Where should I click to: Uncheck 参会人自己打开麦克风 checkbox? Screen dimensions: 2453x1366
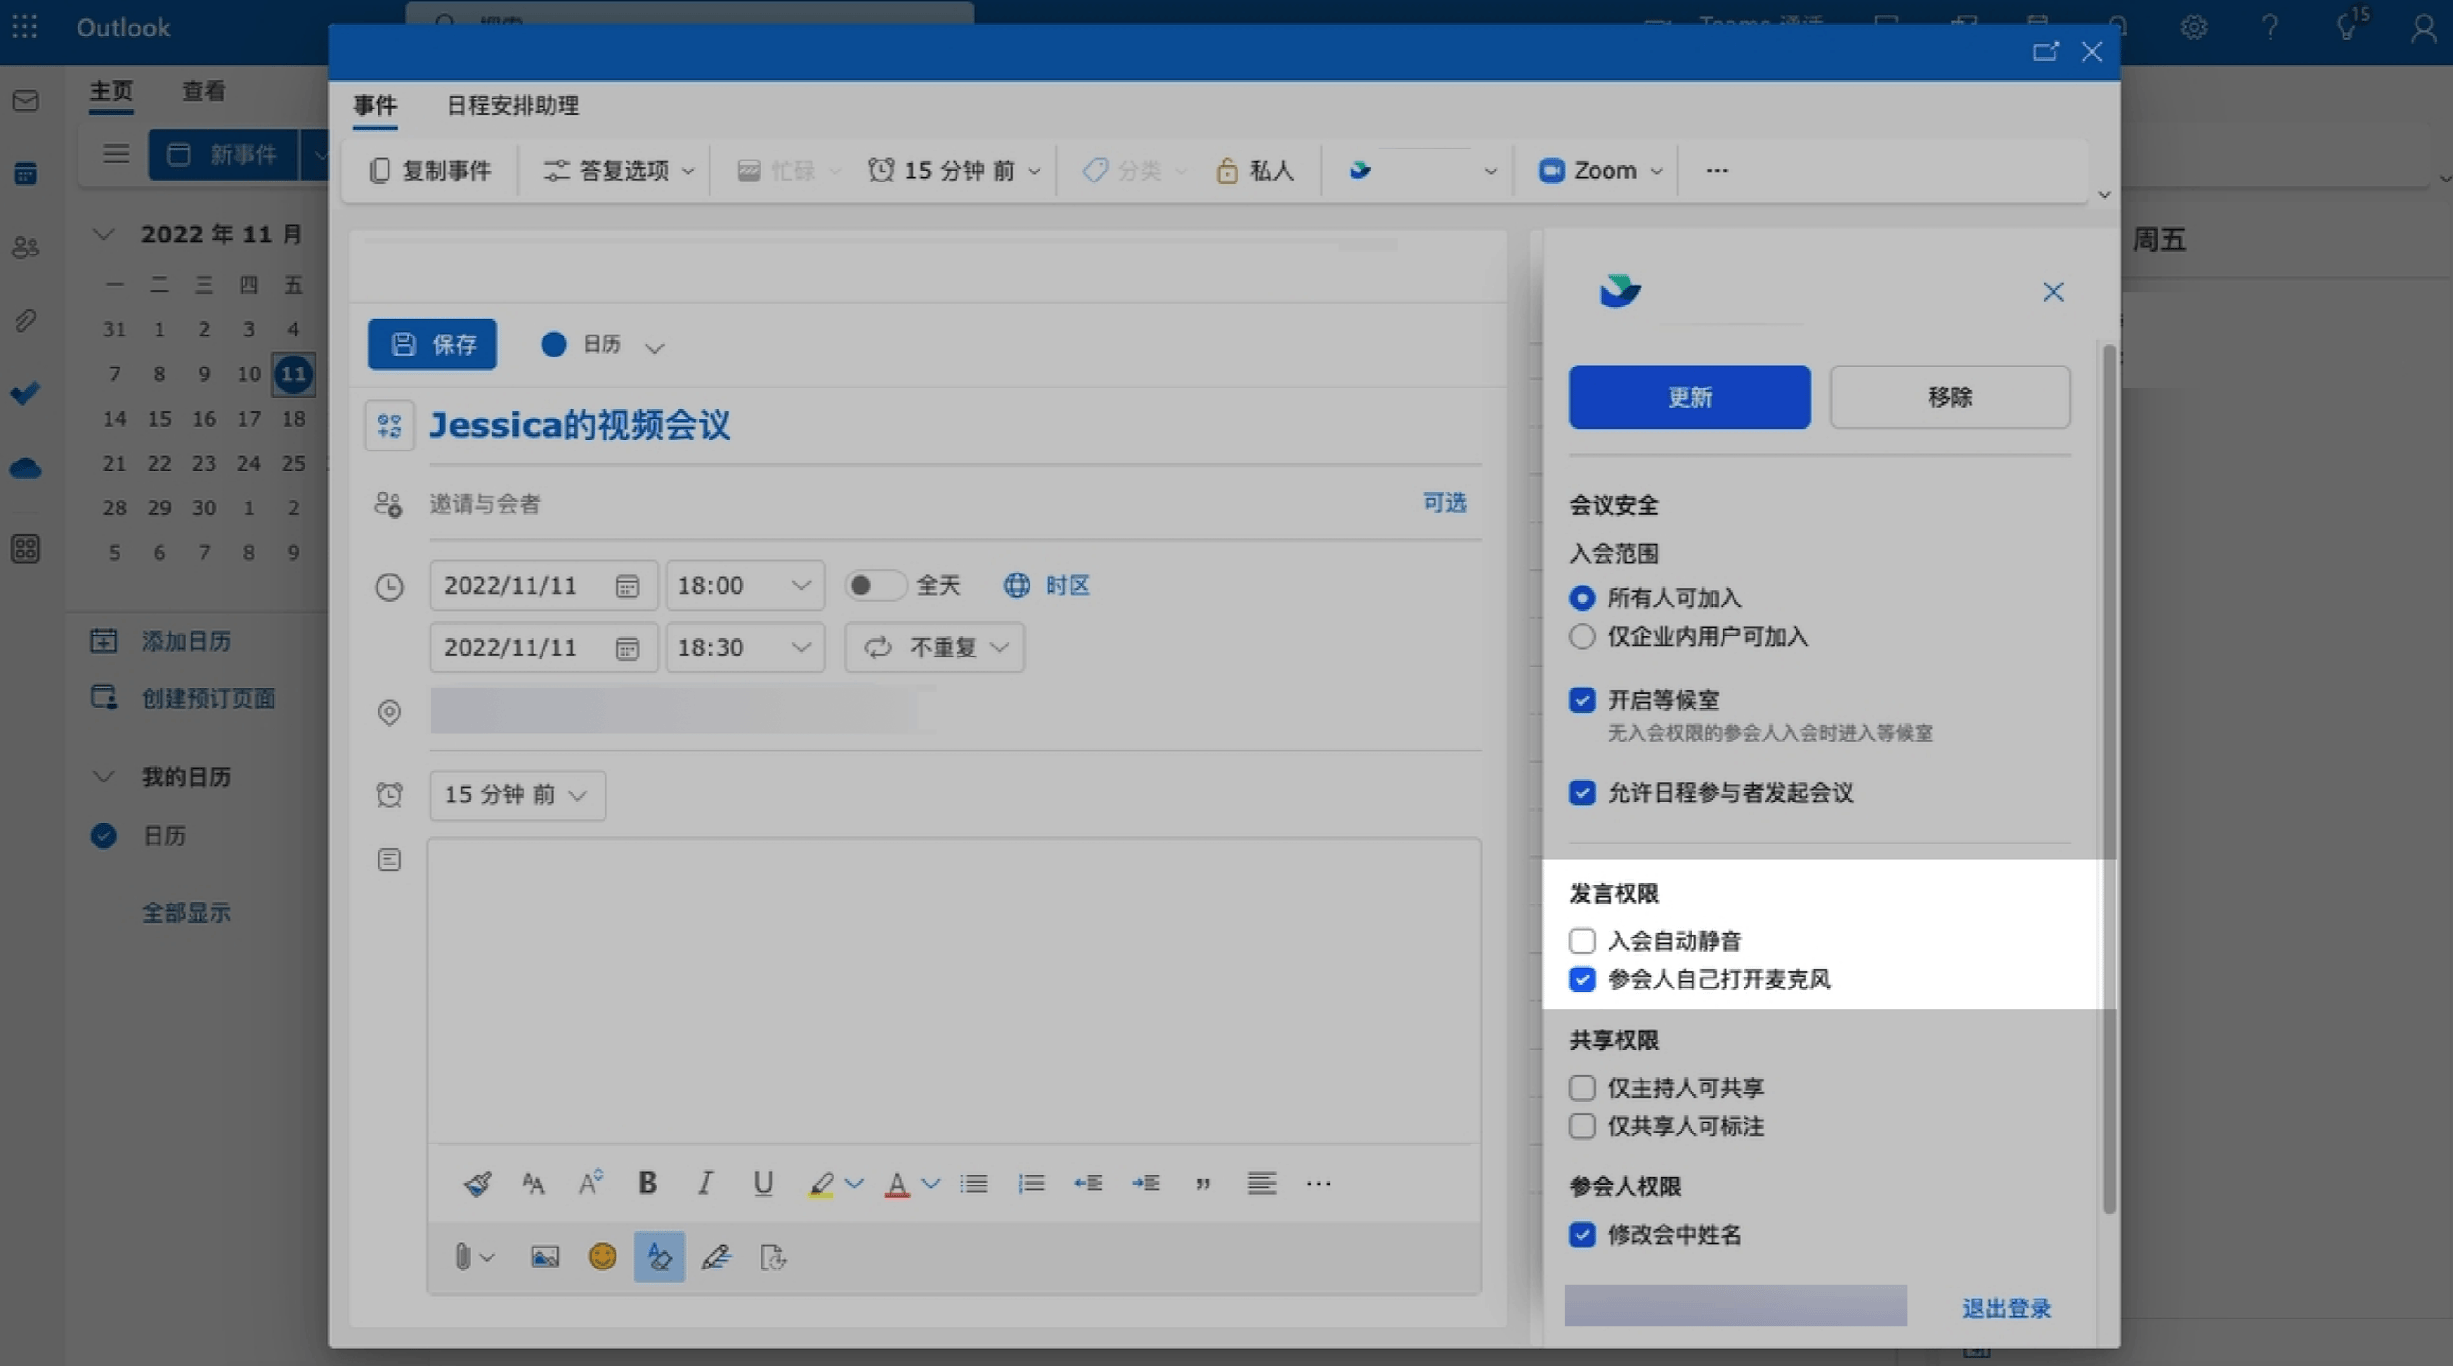click(x=1582, y=979)
